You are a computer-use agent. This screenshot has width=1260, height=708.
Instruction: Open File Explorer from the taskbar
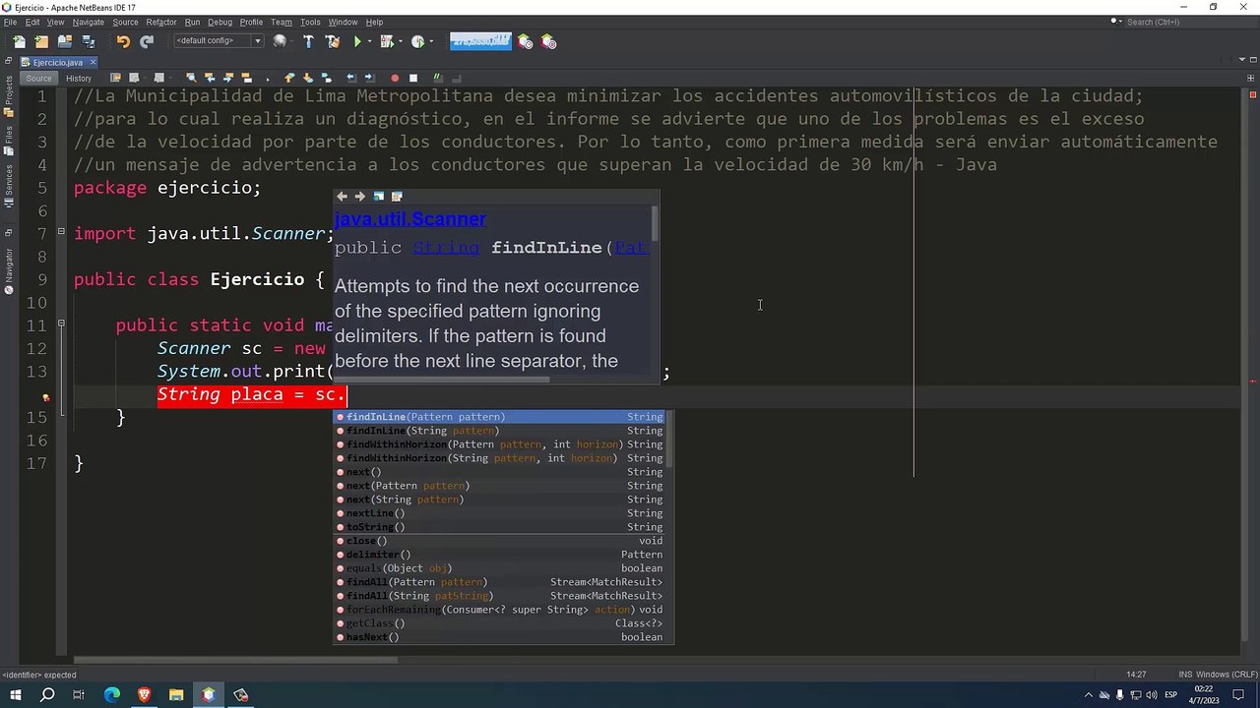[x=176, y=695]
